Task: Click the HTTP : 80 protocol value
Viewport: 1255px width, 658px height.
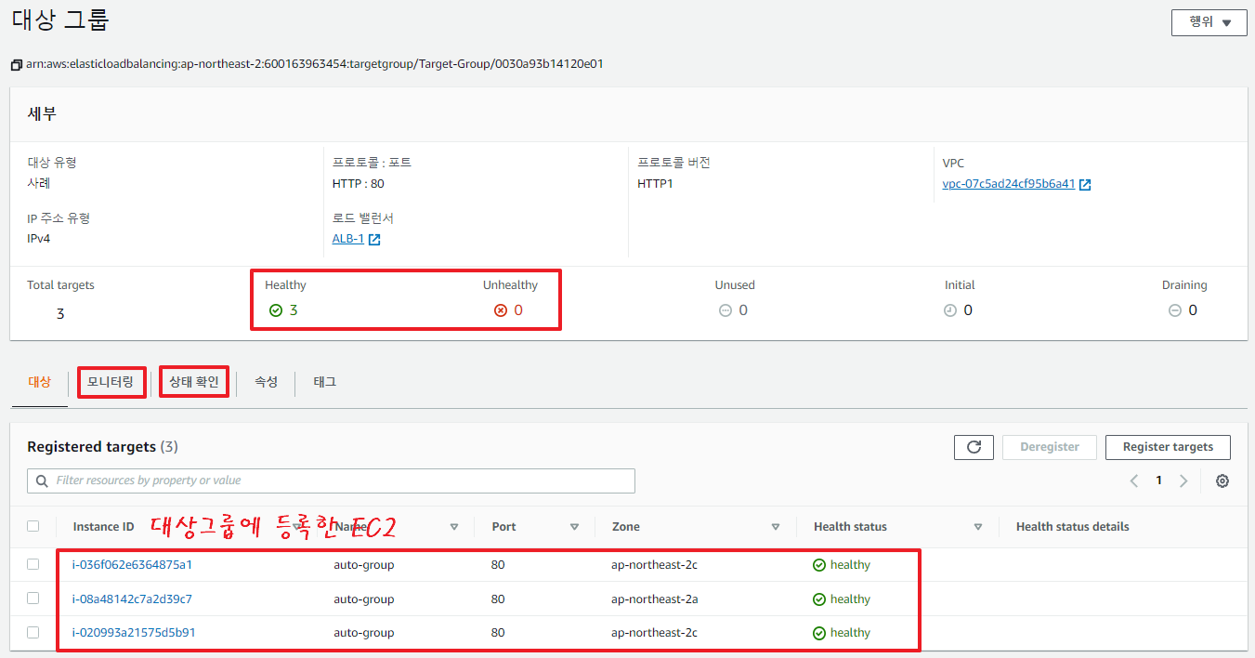Action: tap(359, 184)
